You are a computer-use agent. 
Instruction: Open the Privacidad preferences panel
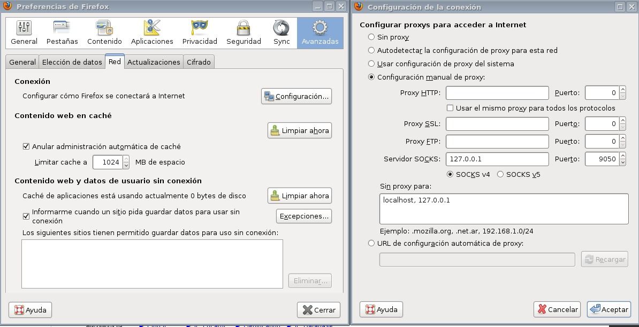[x=200, y=33]
